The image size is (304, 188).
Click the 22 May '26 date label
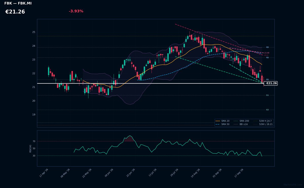tap(87, 173)
